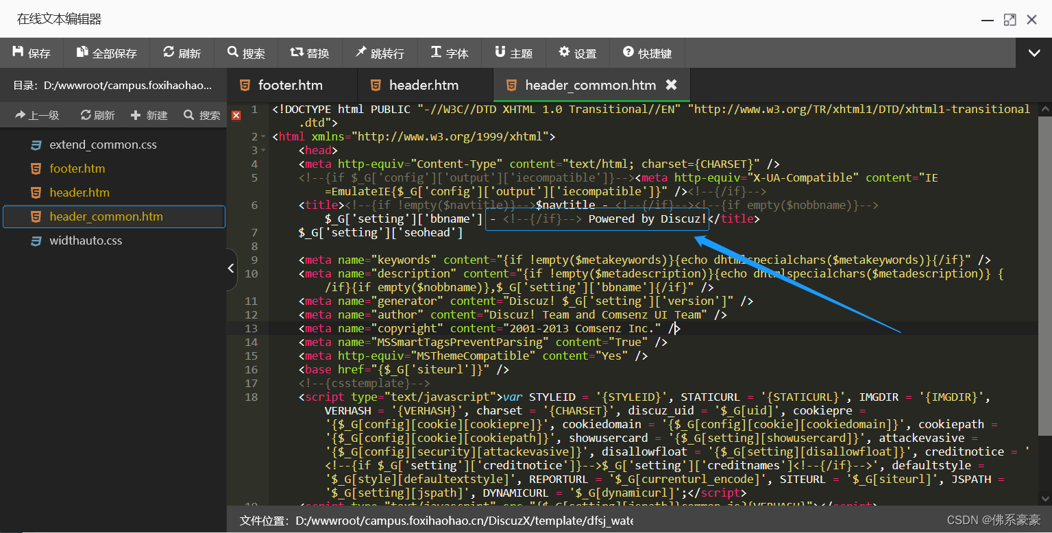Click $_G['setting']['seohead'] on line 7
Screen dimensions: 1052x533
click(380, 232)
